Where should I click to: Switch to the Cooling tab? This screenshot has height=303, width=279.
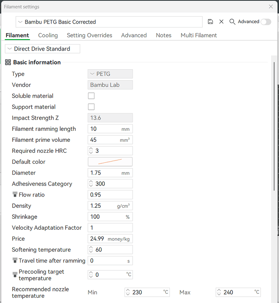coord(48,35)
